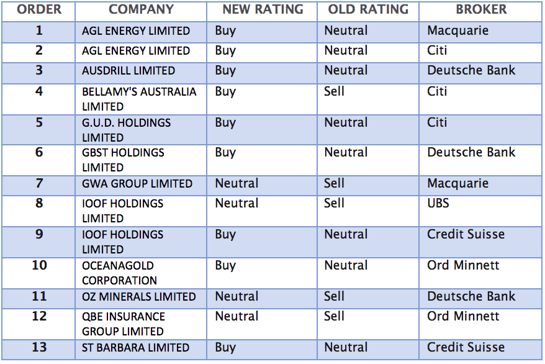Click the GBST HOLDINGS LIMITED cell
This screenshot has height=364, width=545.
[124, 160]
